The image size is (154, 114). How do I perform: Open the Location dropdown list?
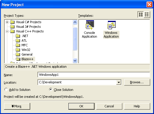pyautogui.click(x=119, y=82)
